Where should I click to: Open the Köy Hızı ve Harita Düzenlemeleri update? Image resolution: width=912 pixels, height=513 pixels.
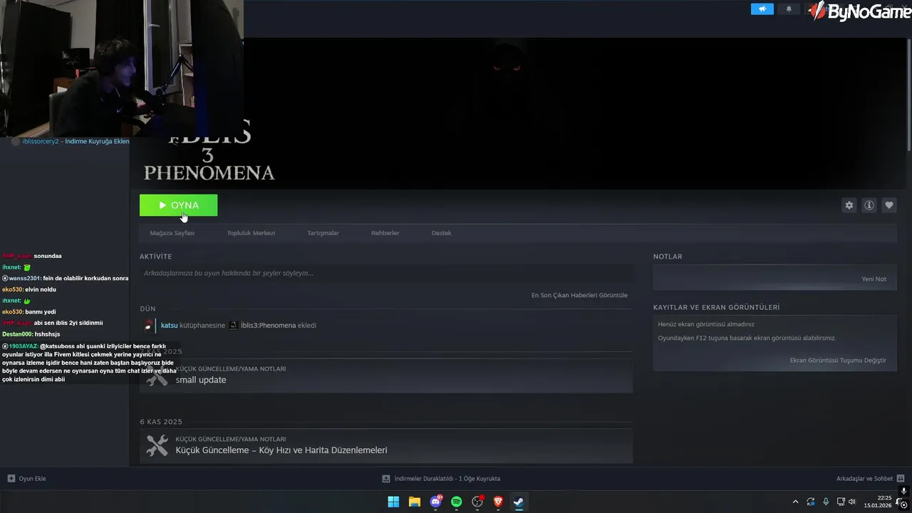386,446
